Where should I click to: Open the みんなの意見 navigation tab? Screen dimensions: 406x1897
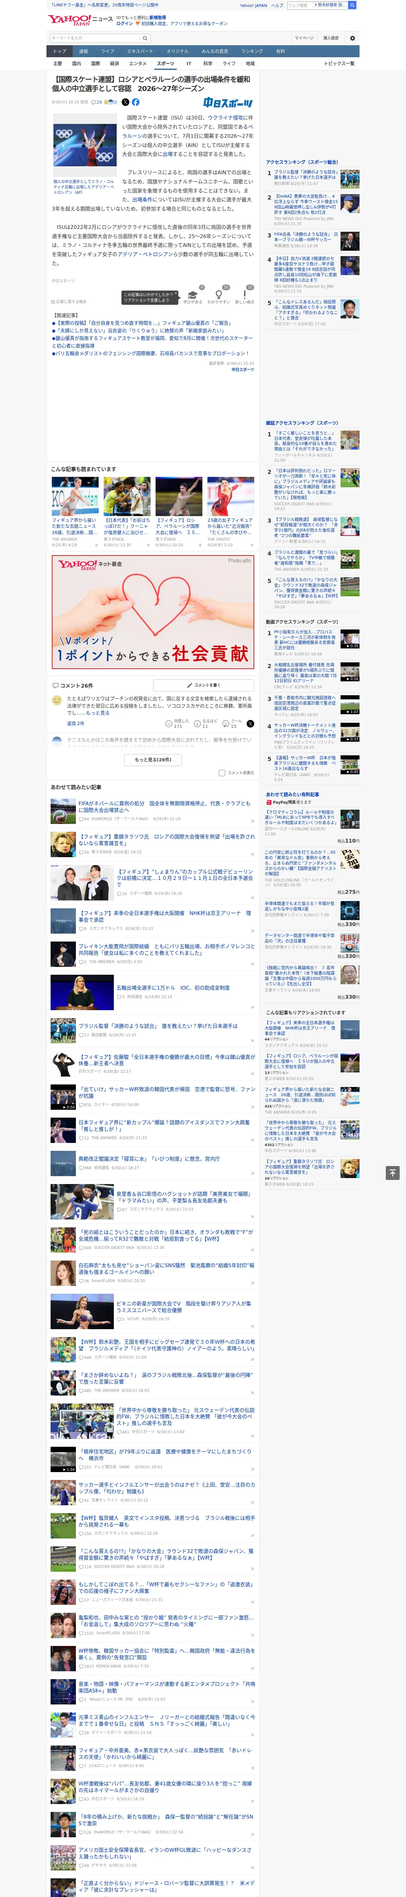pos(215,52)
